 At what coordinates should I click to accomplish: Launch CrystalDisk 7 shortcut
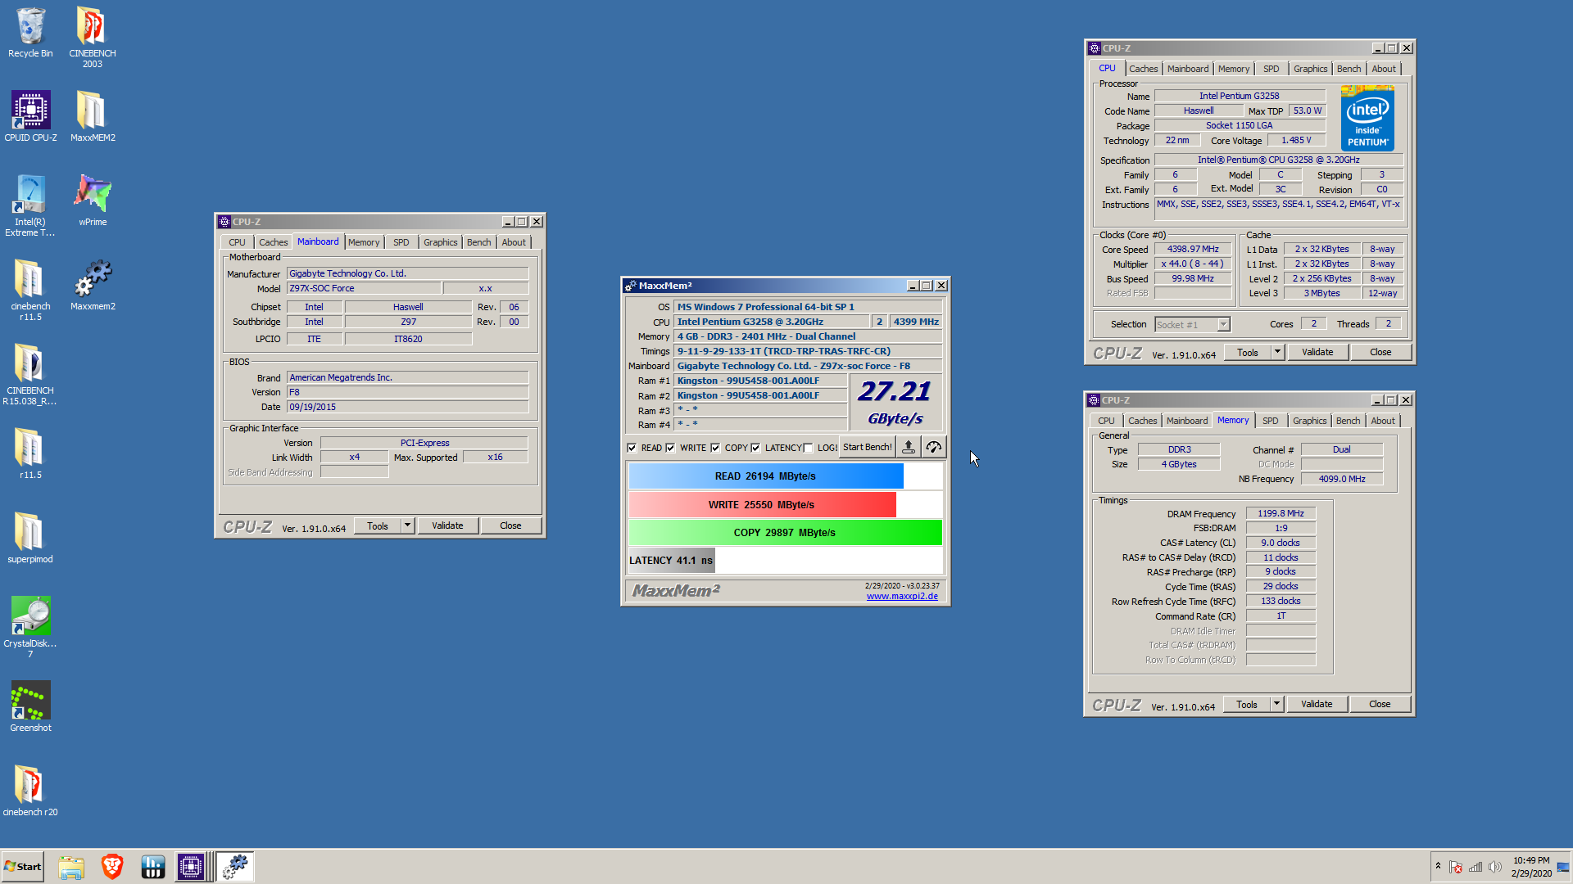[30, 627]
